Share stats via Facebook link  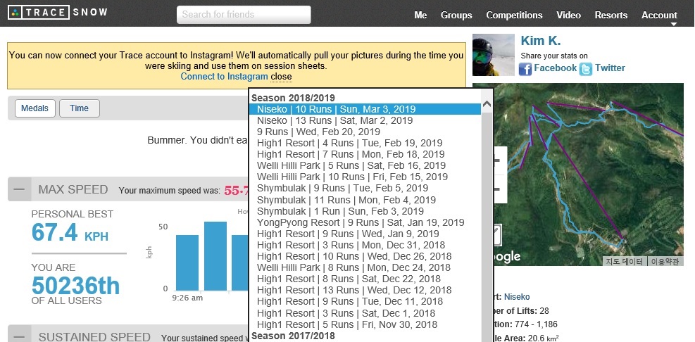(x=555, y=68)
